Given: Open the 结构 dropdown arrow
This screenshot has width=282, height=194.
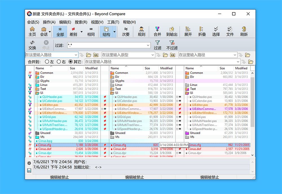Looking at the screenshot, I should 114,32.
